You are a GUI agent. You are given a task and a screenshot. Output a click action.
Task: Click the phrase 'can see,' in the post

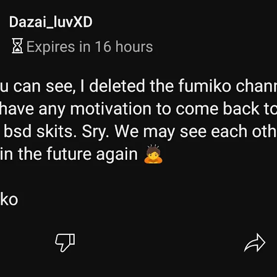point(45,87)
